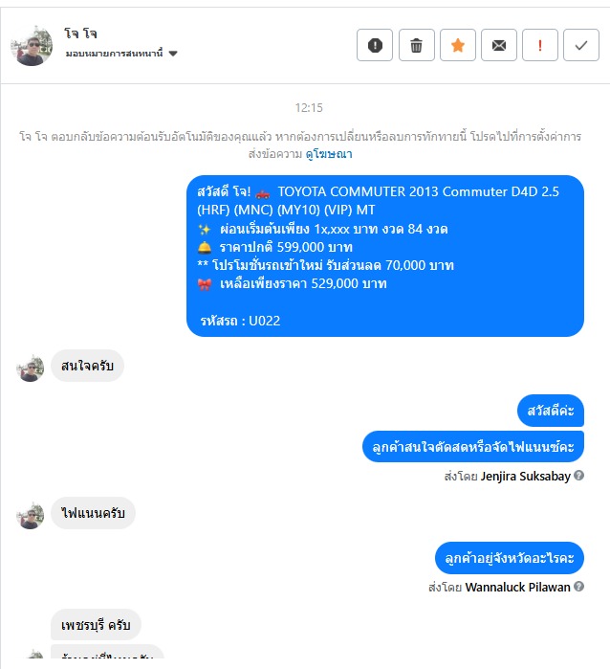
Task: Click the สนใจครับ message bubble
Action: click(x=87, y=366)
